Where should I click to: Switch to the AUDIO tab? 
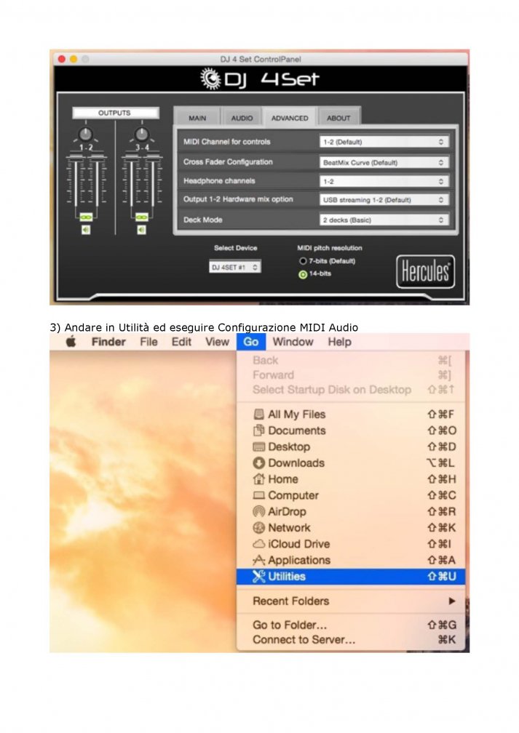(242, 118)
